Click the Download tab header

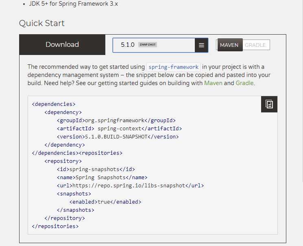[x=62, y=44]
